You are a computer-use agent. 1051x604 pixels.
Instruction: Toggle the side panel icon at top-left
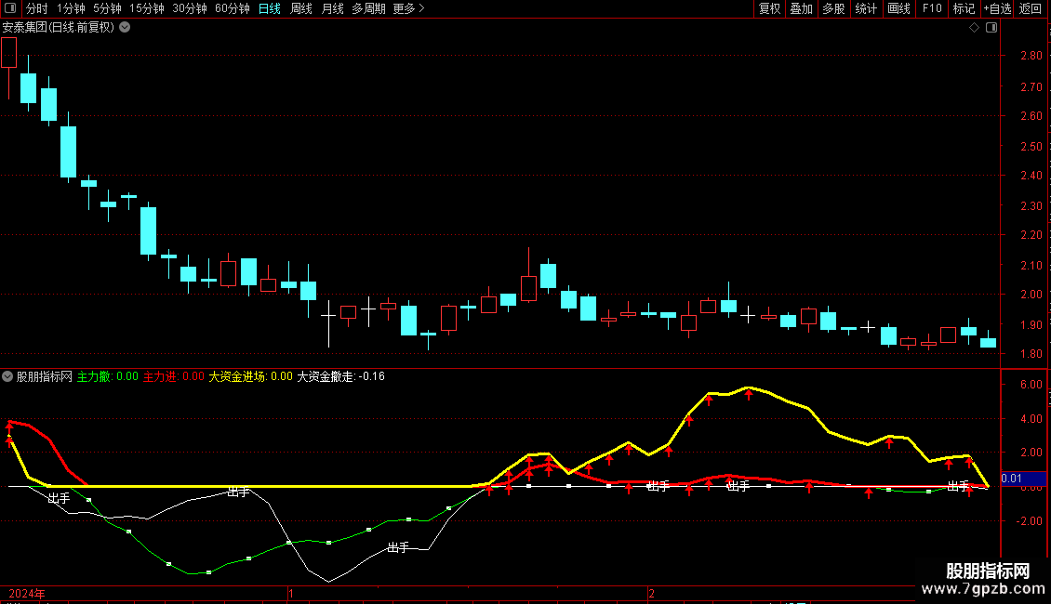pos(10,8)
